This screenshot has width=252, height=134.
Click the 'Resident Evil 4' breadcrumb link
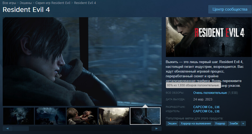click(x=85, y=3)
